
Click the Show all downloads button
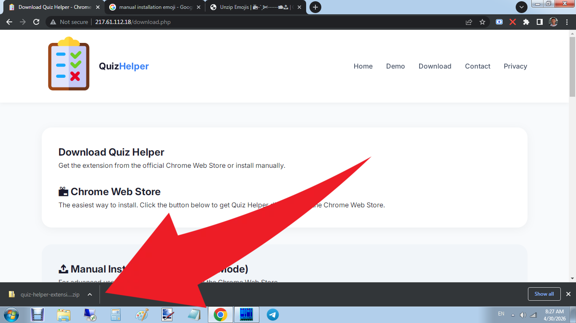tap(544, 294)
